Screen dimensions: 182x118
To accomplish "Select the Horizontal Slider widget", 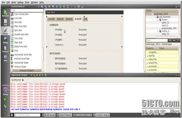I will pos(20,63).
